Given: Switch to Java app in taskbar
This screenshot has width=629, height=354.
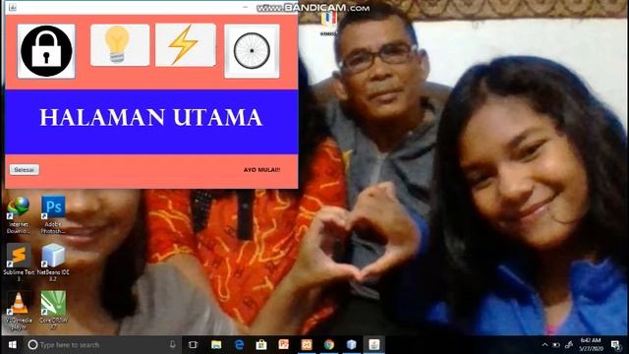Looking at the screenshot, I should [374, 345].
